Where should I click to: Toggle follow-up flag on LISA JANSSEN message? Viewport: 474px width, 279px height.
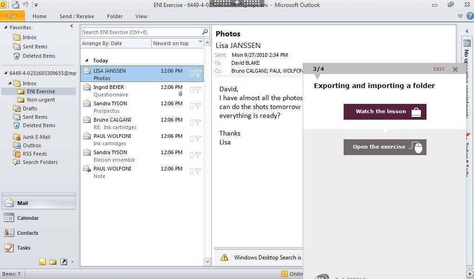tap(198, 74)
